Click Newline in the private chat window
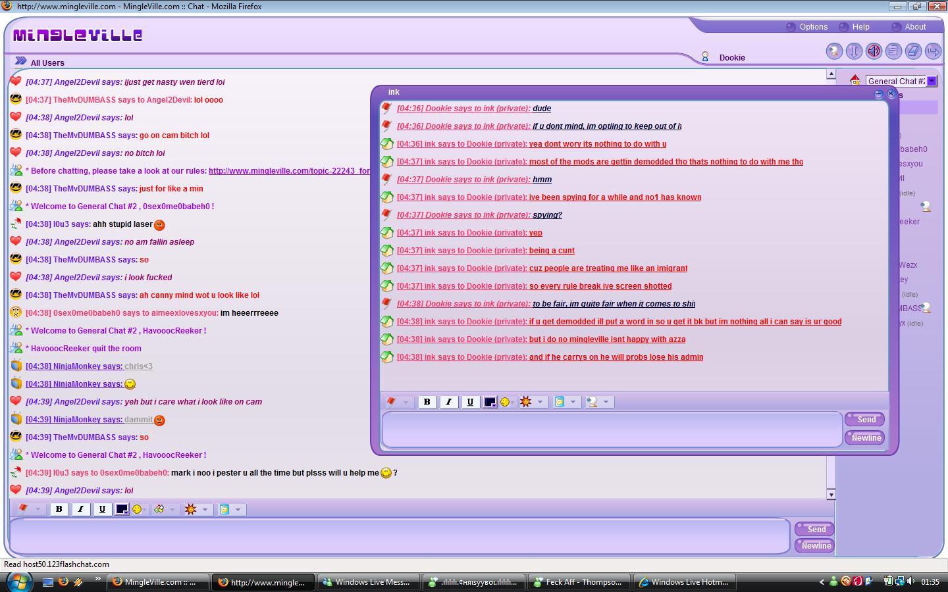This screenshot has width=948, height=592. (865, 437)
